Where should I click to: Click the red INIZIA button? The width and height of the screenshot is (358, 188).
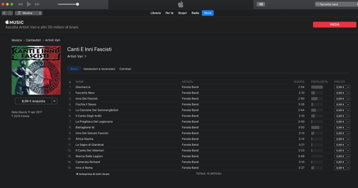coord(334,25)
